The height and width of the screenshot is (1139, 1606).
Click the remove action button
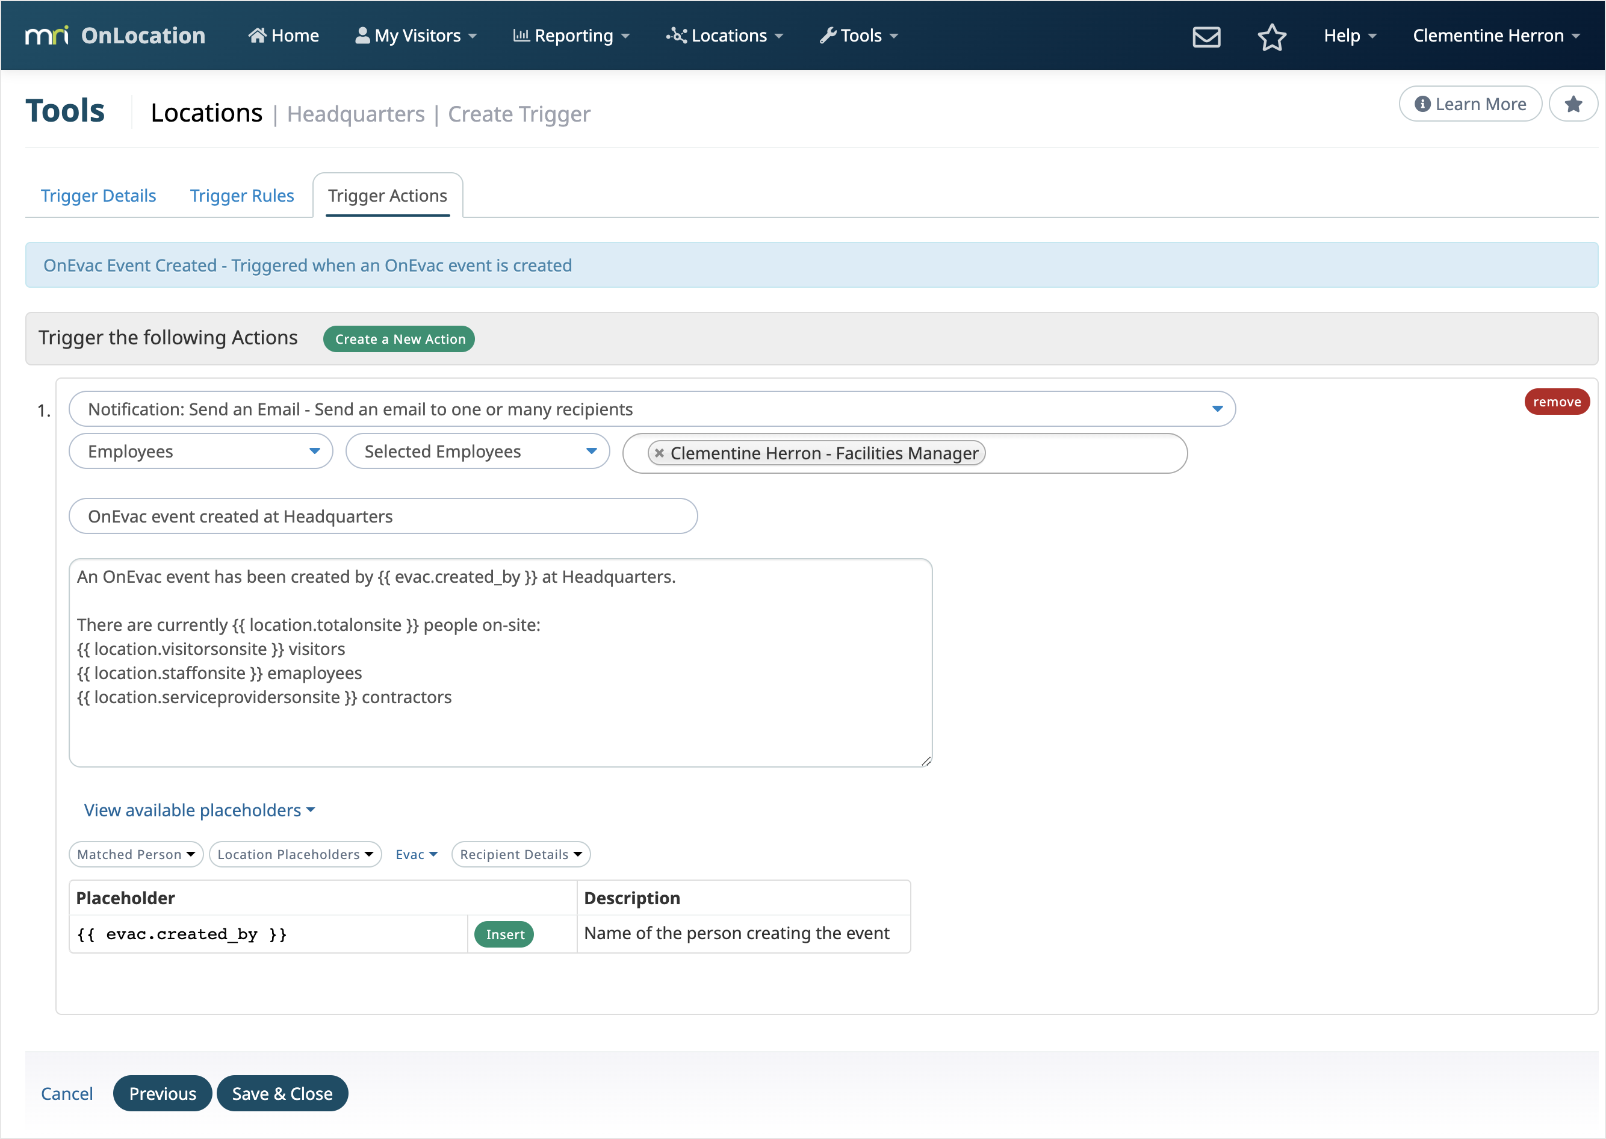[1556, 402]
